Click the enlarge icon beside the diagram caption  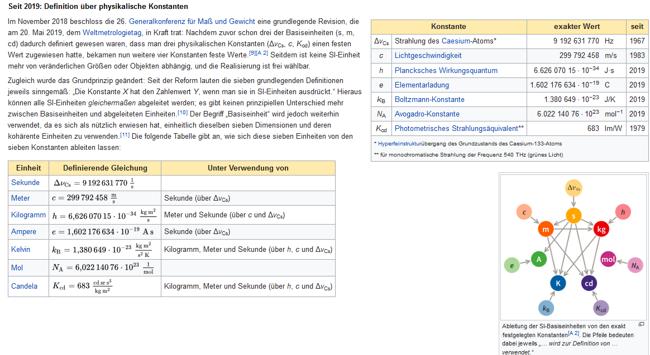(641, 324)
